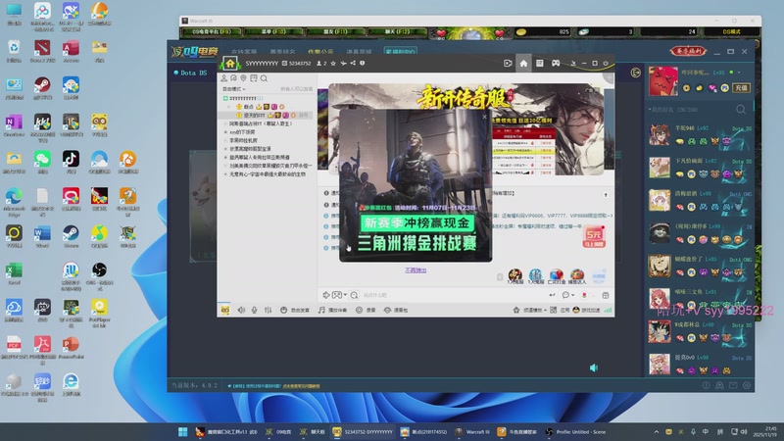Screen dimensions: 784x441
Task: Click the music note playback icon
Action: (x=321, y=310)
